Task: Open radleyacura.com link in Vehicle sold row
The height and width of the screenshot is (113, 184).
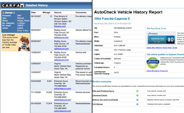Action: [x=61, y=60]
